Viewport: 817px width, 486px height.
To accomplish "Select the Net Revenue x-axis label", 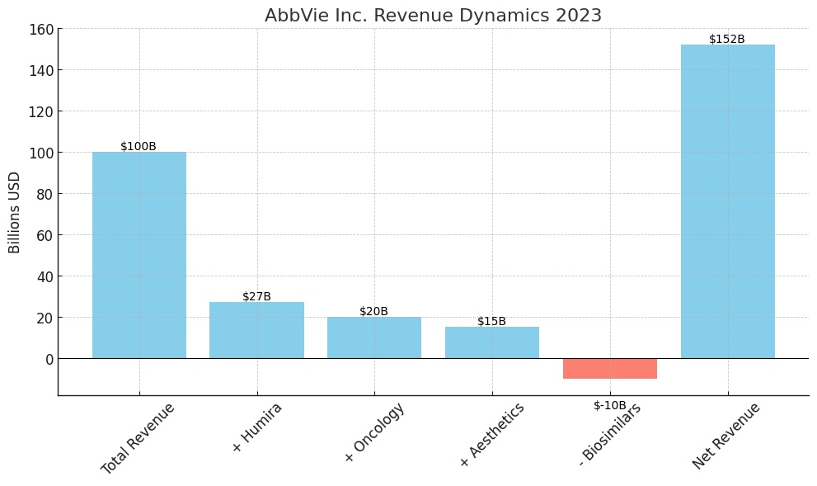I will [726, 436].
